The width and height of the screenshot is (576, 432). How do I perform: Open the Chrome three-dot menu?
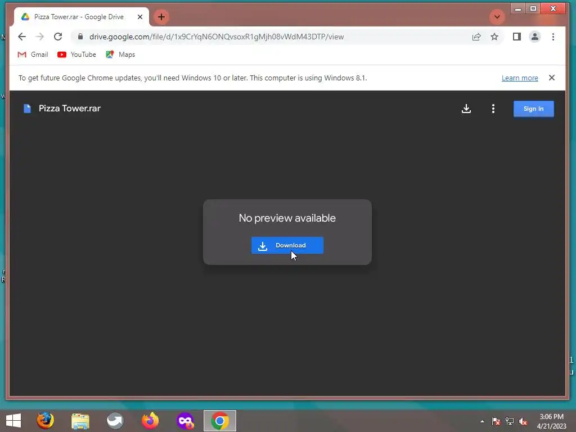pyautogui.click(x=553, y=37)
